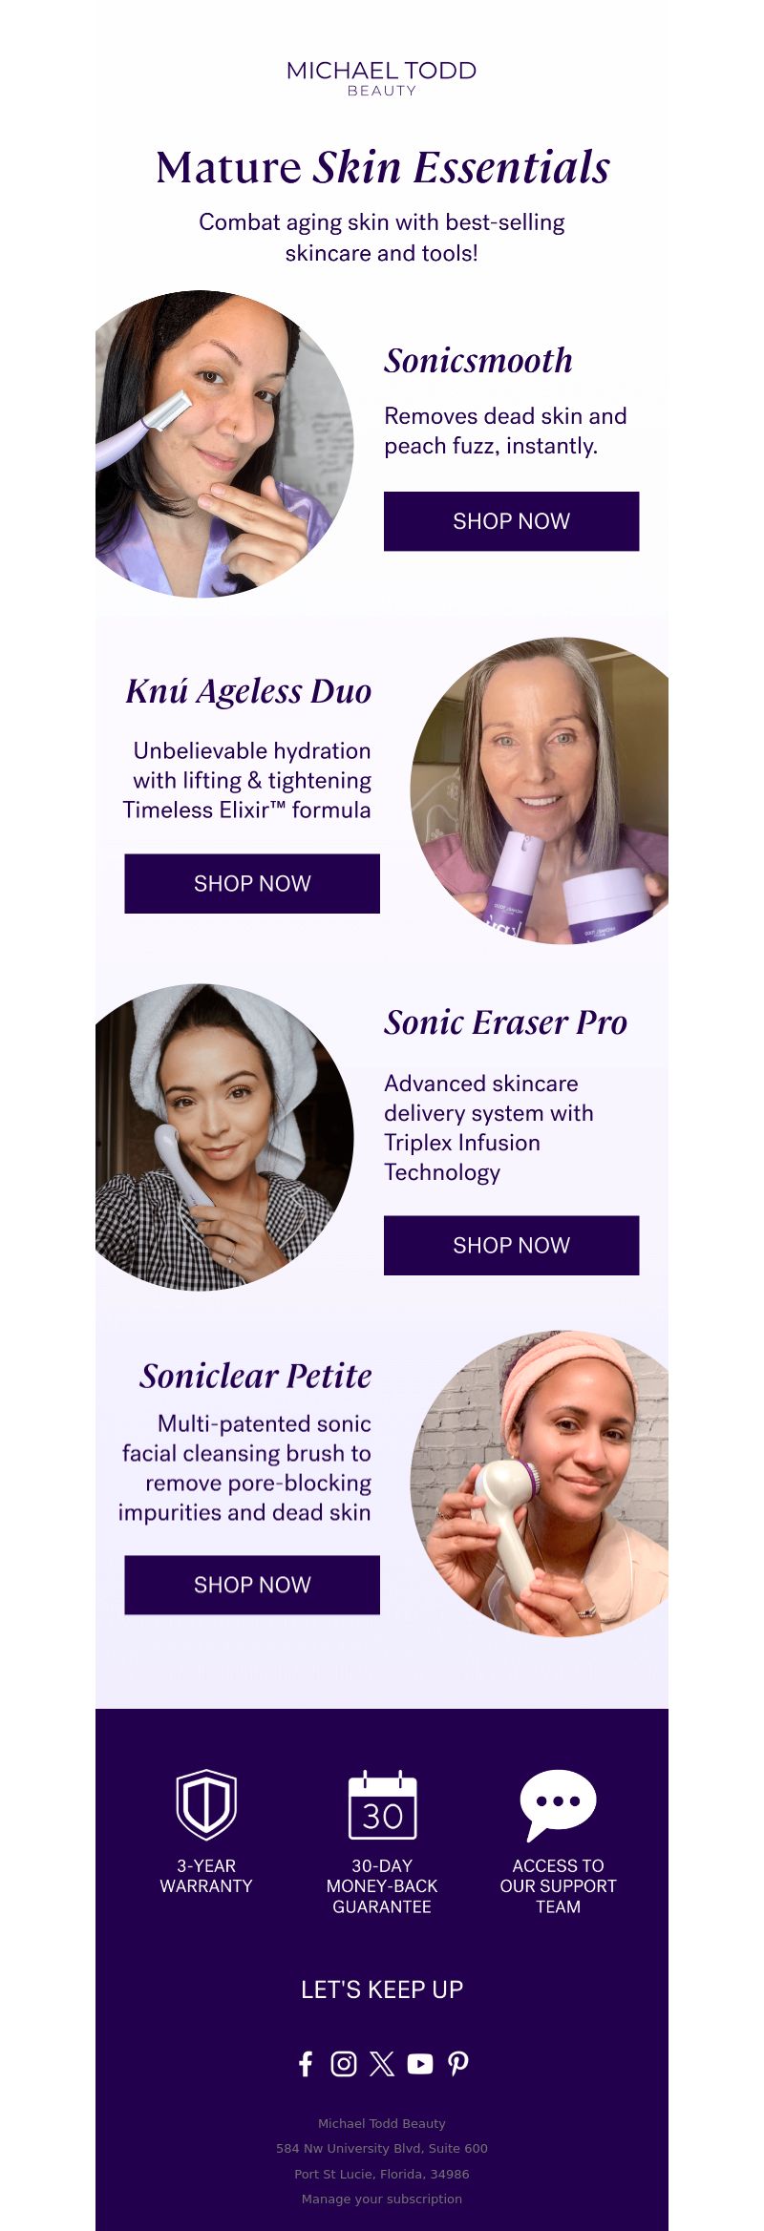Open the X social icon

382,2064
